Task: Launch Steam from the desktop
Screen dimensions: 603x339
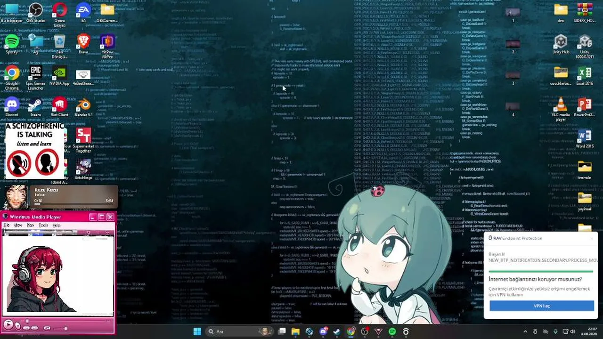Action: pos(36,107)
